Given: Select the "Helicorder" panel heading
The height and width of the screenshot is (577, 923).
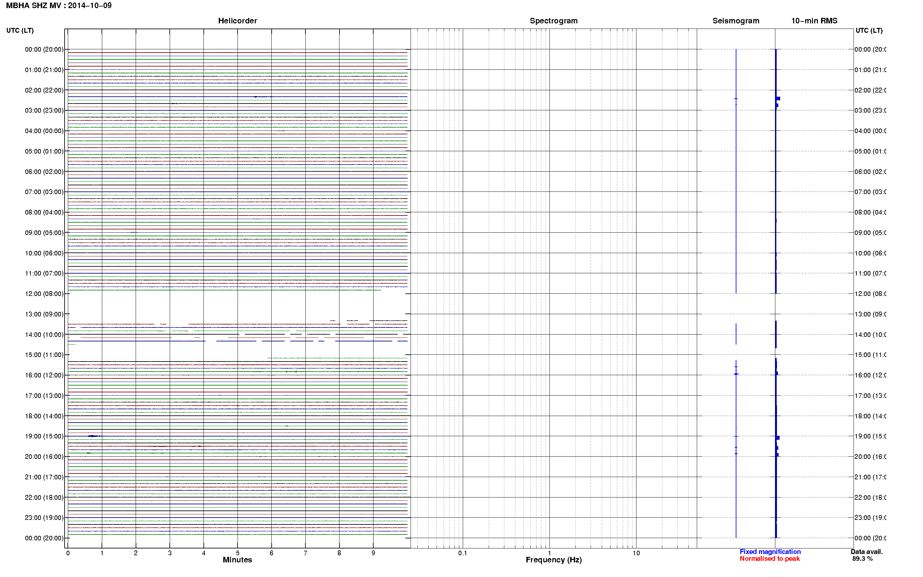Looking at the screenshot, I should (237, 21).
